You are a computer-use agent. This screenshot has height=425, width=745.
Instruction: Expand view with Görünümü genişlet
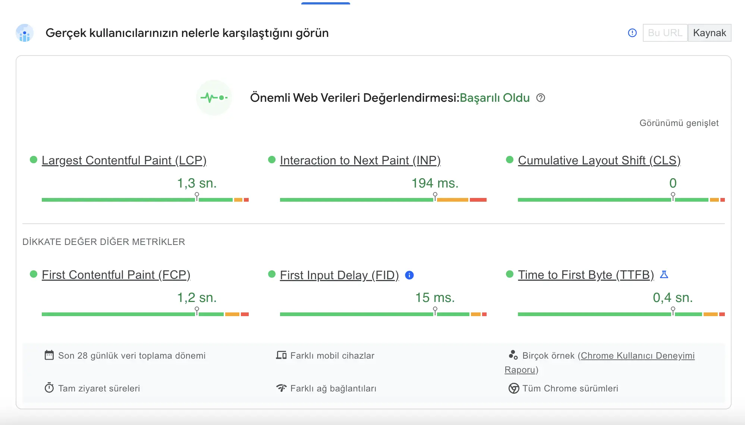679,123
